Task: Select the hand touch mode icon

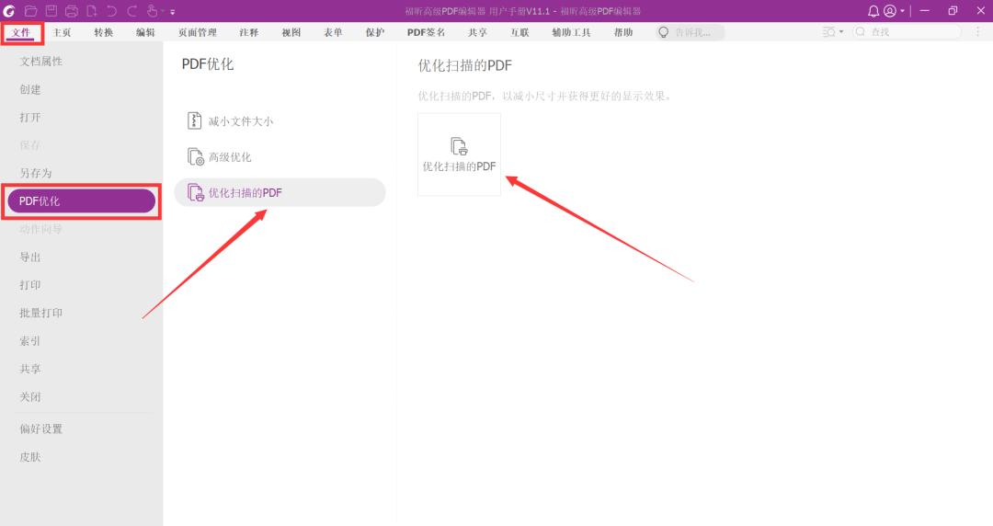Action: [x=152, y=11]
